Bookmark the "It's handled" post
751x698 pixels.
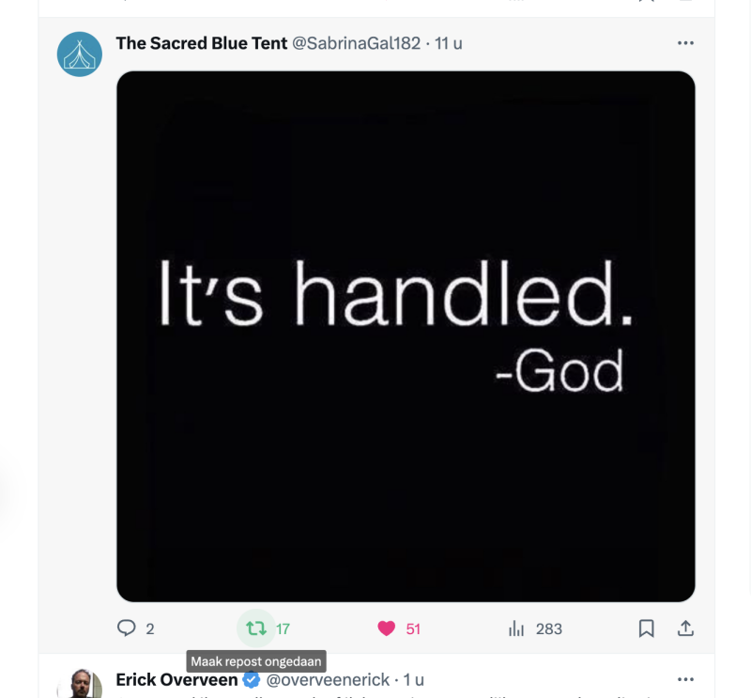pos(646,628)
